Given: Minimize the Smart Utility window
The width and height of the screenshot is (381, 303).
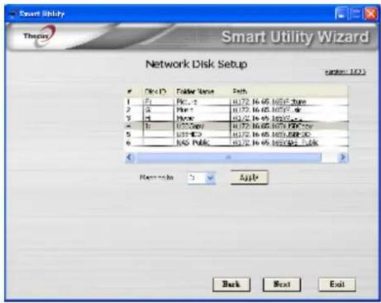Looking at the screenshot, I should click(341, 14).
